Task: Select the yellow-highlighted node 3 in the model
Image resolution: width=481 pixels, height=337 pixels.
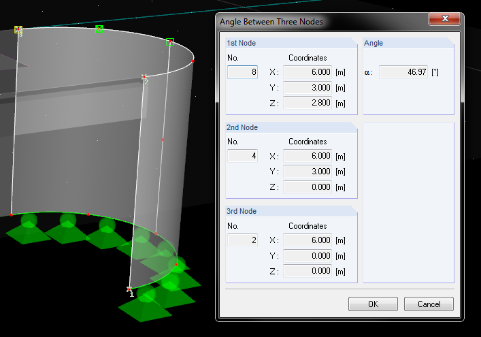Action: (x=18, y=29)
